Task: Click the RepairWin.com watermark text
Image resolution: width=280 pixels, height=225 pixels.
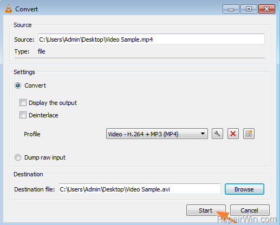Action: pyautogui.click(x=246, y=219)
